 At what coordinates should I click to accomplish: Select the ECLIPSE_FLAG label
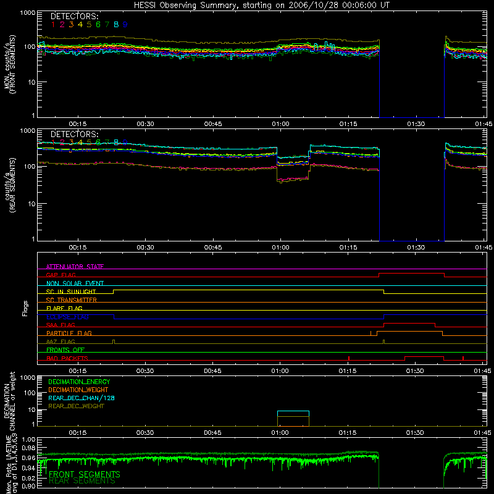tap(67, 317)
